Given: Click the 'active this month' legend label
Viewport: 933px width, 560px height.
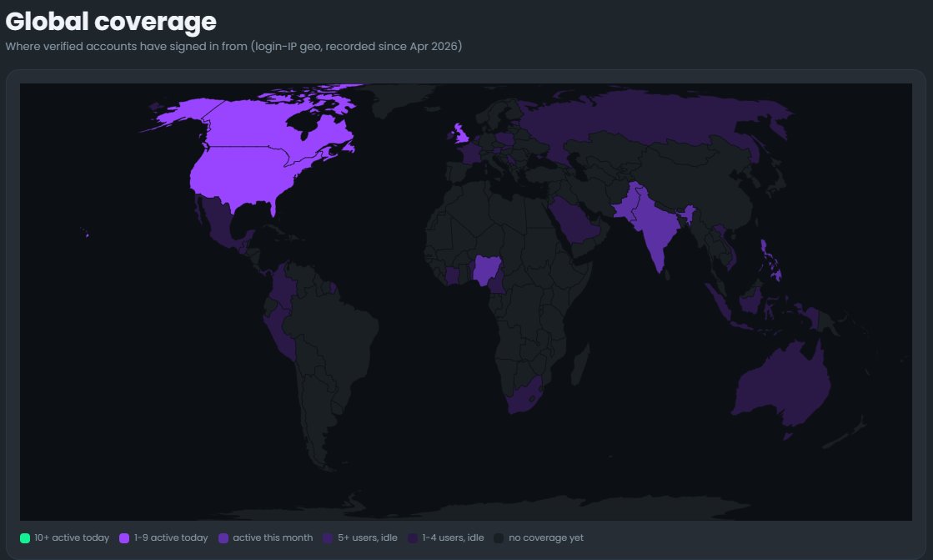Looking at the screenshot, I should [273, 538].
